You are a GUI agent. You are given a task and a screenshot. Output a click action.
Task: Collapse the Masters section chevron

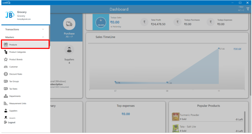(x=43, y=37)
